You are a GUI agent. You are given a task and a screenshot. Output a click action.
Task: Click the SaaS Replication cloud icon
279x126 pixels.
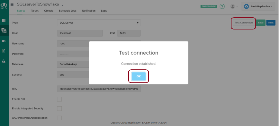click(246, 7)
